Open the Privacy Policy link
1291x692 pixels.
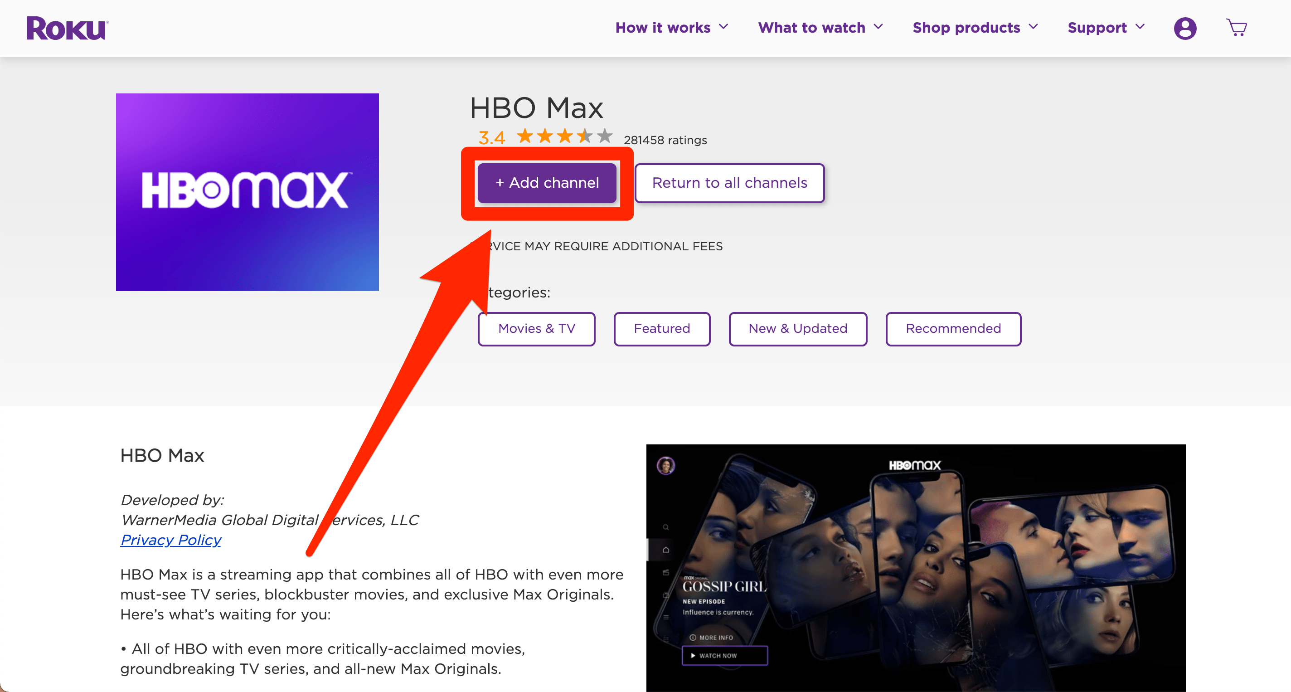point(170,540)
